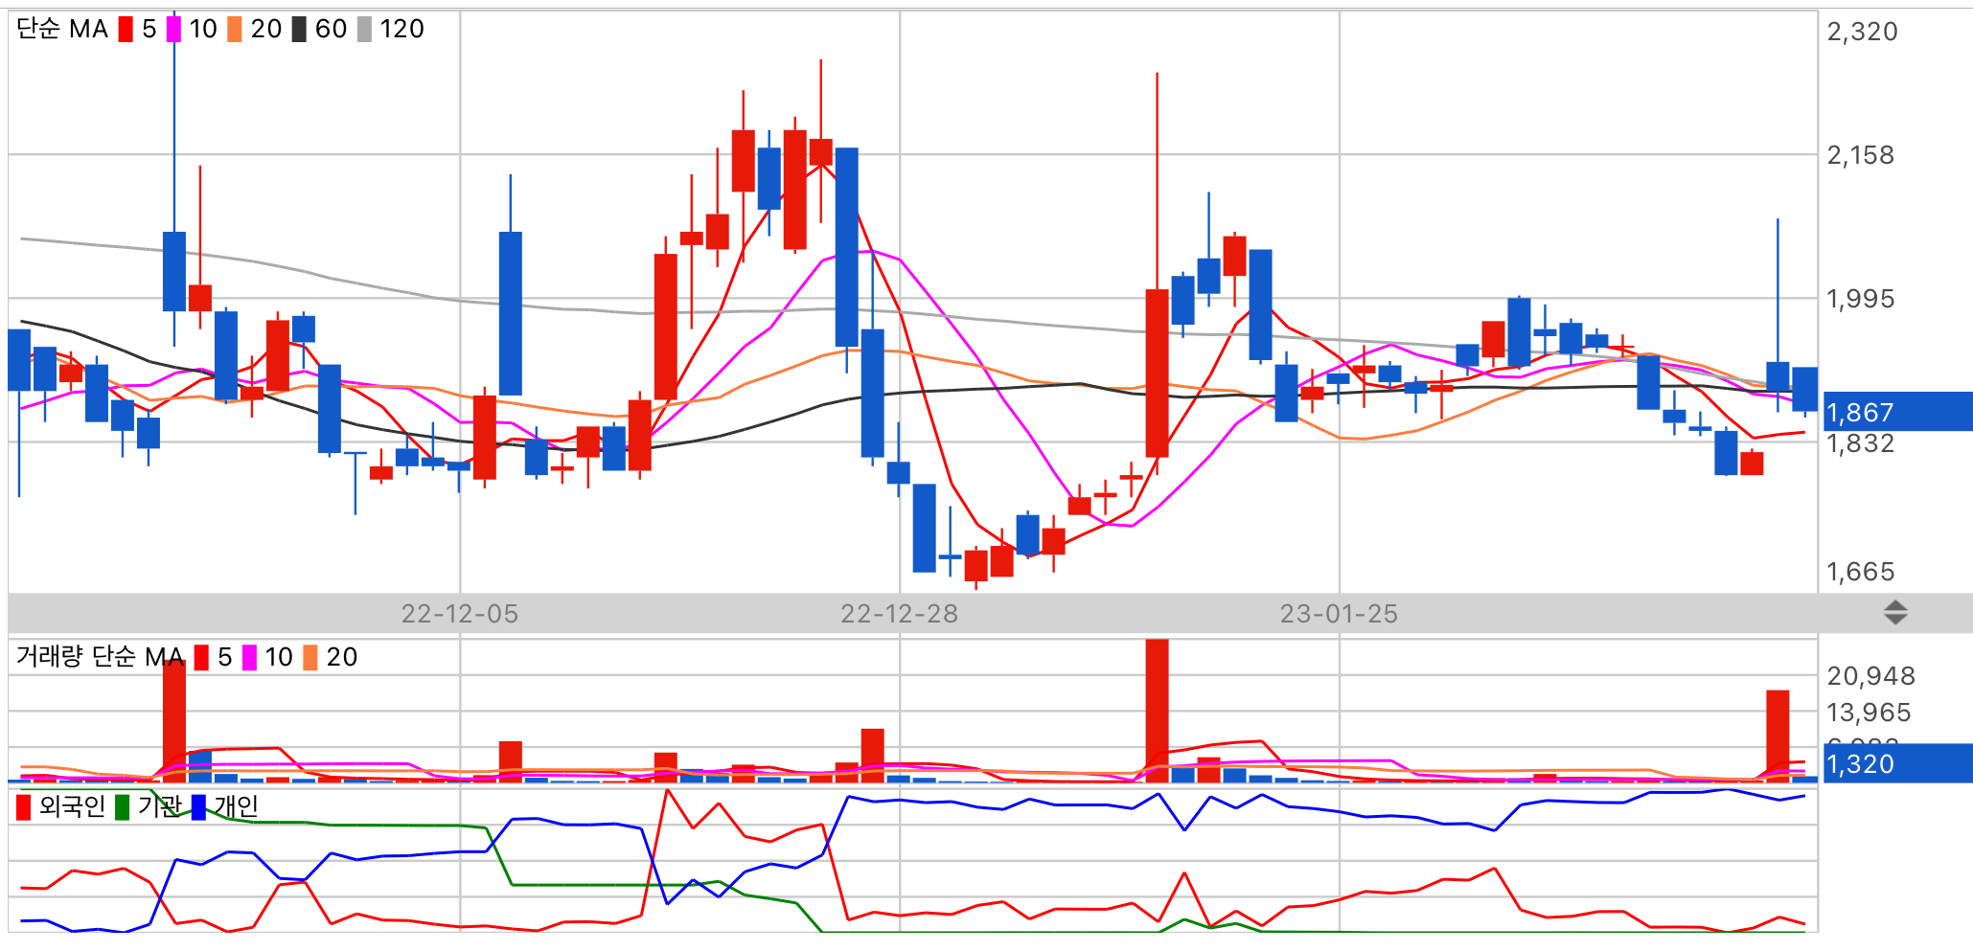1973x951 pixels.
Task: Click the gray MA 120 legend swatch
Action: (364, 30)
